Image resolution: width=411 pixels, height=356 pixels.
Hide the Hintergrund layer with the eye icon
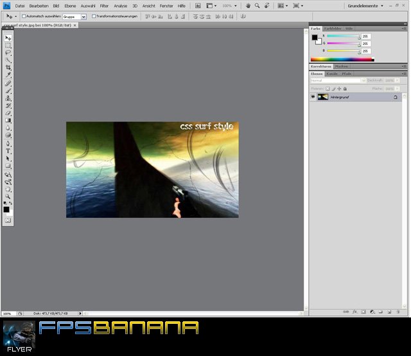[313, 97]
